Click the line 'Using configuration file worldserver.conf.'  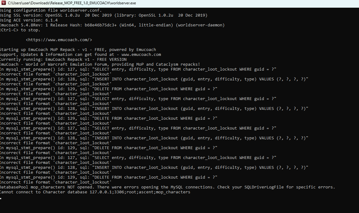[51, 10]
